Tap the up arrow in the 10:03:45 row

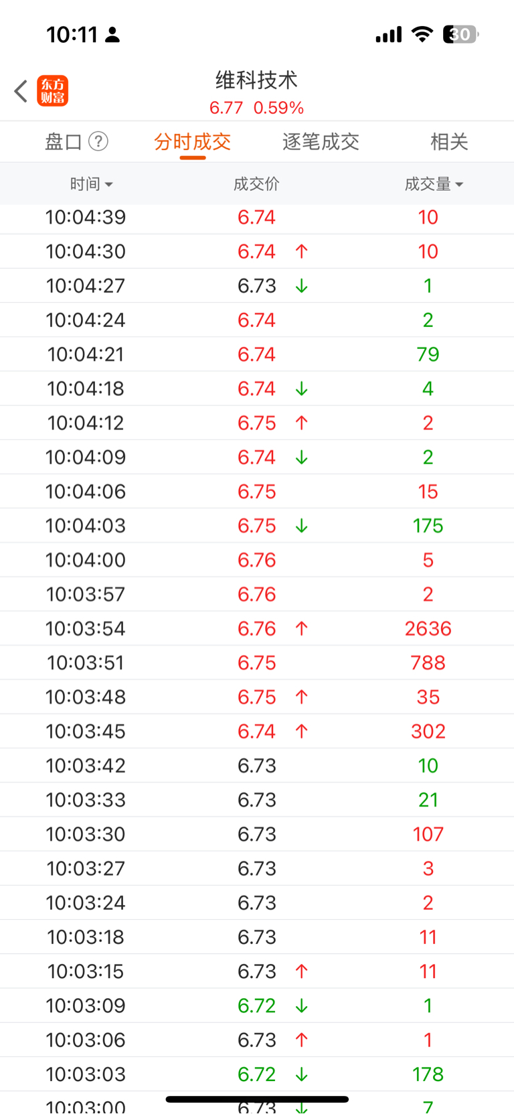point(302,732)
